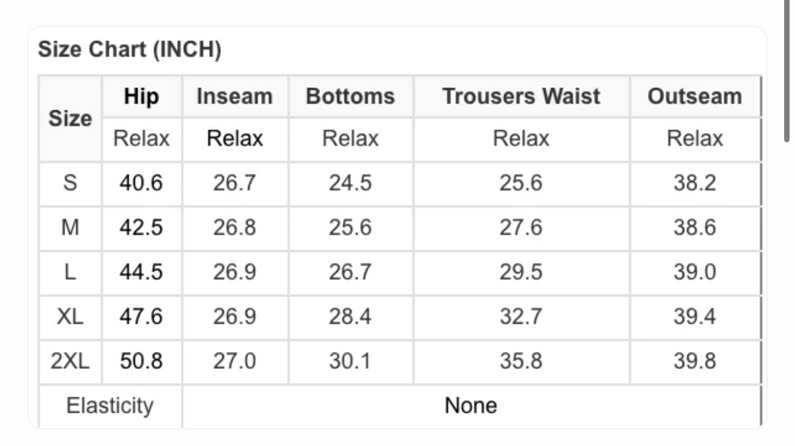This screenshot has height=446, width=795.
Task: Select the M size row label
Action: pyautogui.click(x=70, y=228)
